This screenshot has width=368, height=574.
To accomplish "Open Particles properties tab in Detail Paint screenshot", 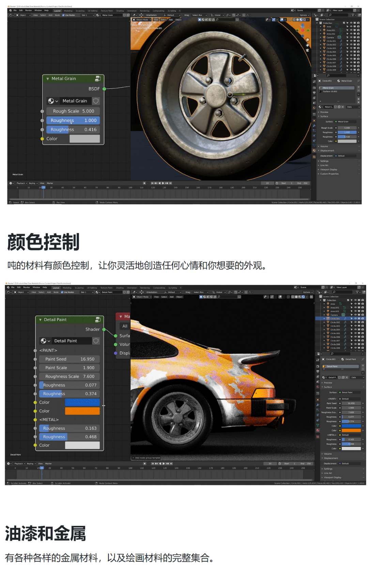I will click(x=318, y=410).
